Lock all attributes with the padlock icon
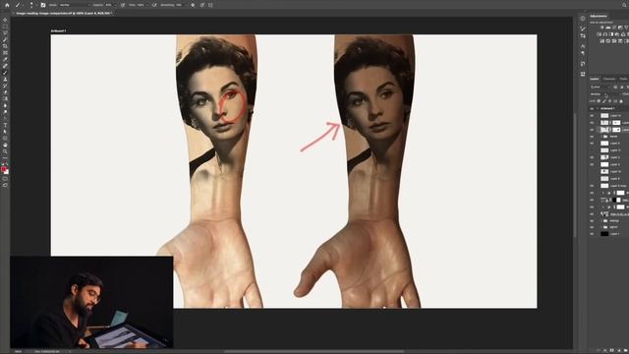 (621, 101)
